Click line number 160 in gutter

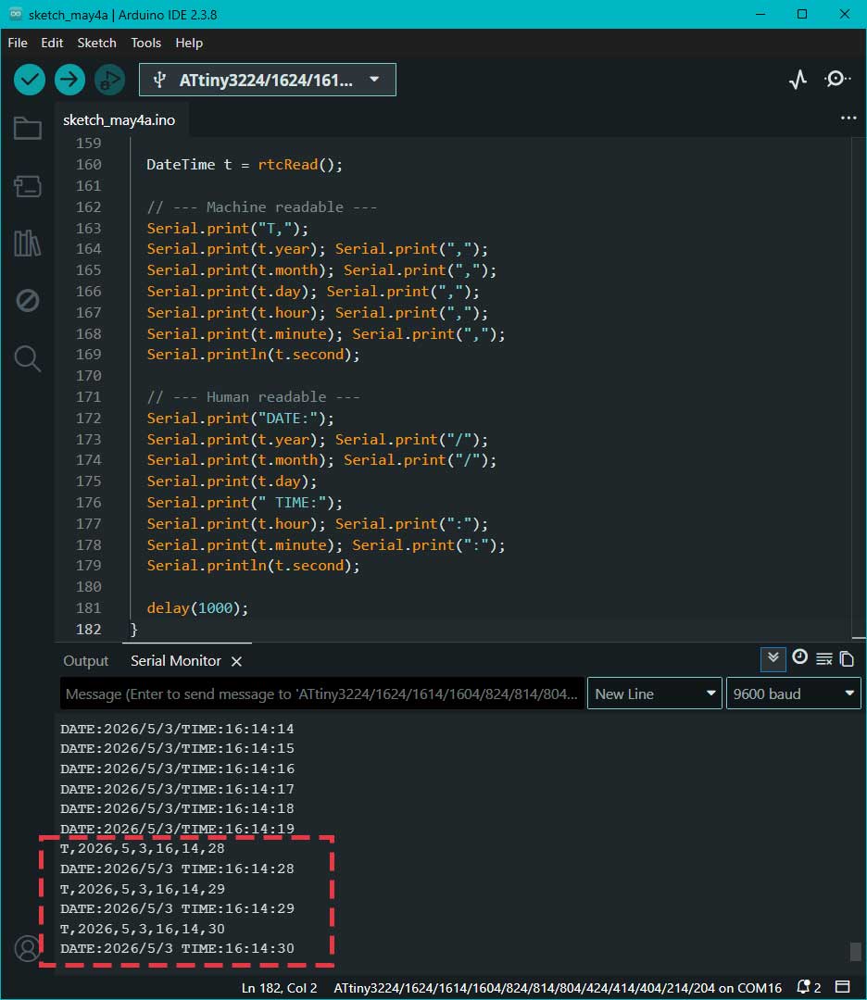[89, 165]
